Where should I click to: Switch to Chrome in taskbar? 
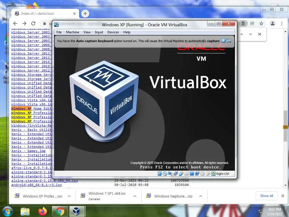[60, 211]
